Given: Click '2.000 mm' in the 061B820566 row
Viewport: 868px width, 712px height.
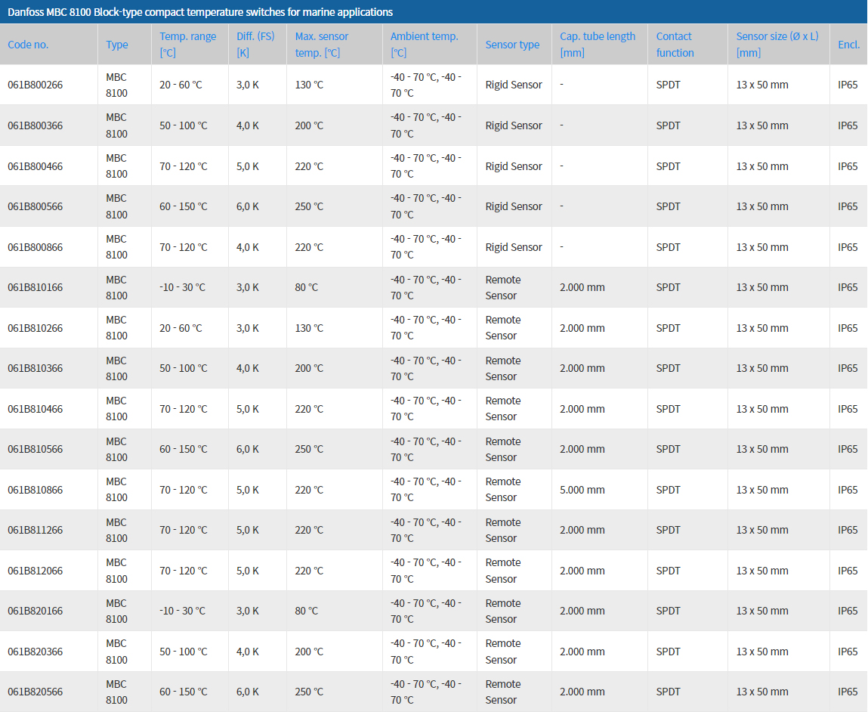Looking at the screenshot, I should 582,692.
